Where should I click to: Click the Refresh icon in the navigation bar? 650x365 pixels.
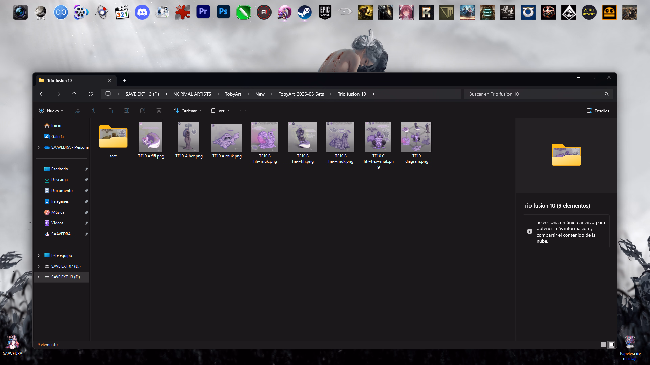pyautogui.click(x=91, y=94)
